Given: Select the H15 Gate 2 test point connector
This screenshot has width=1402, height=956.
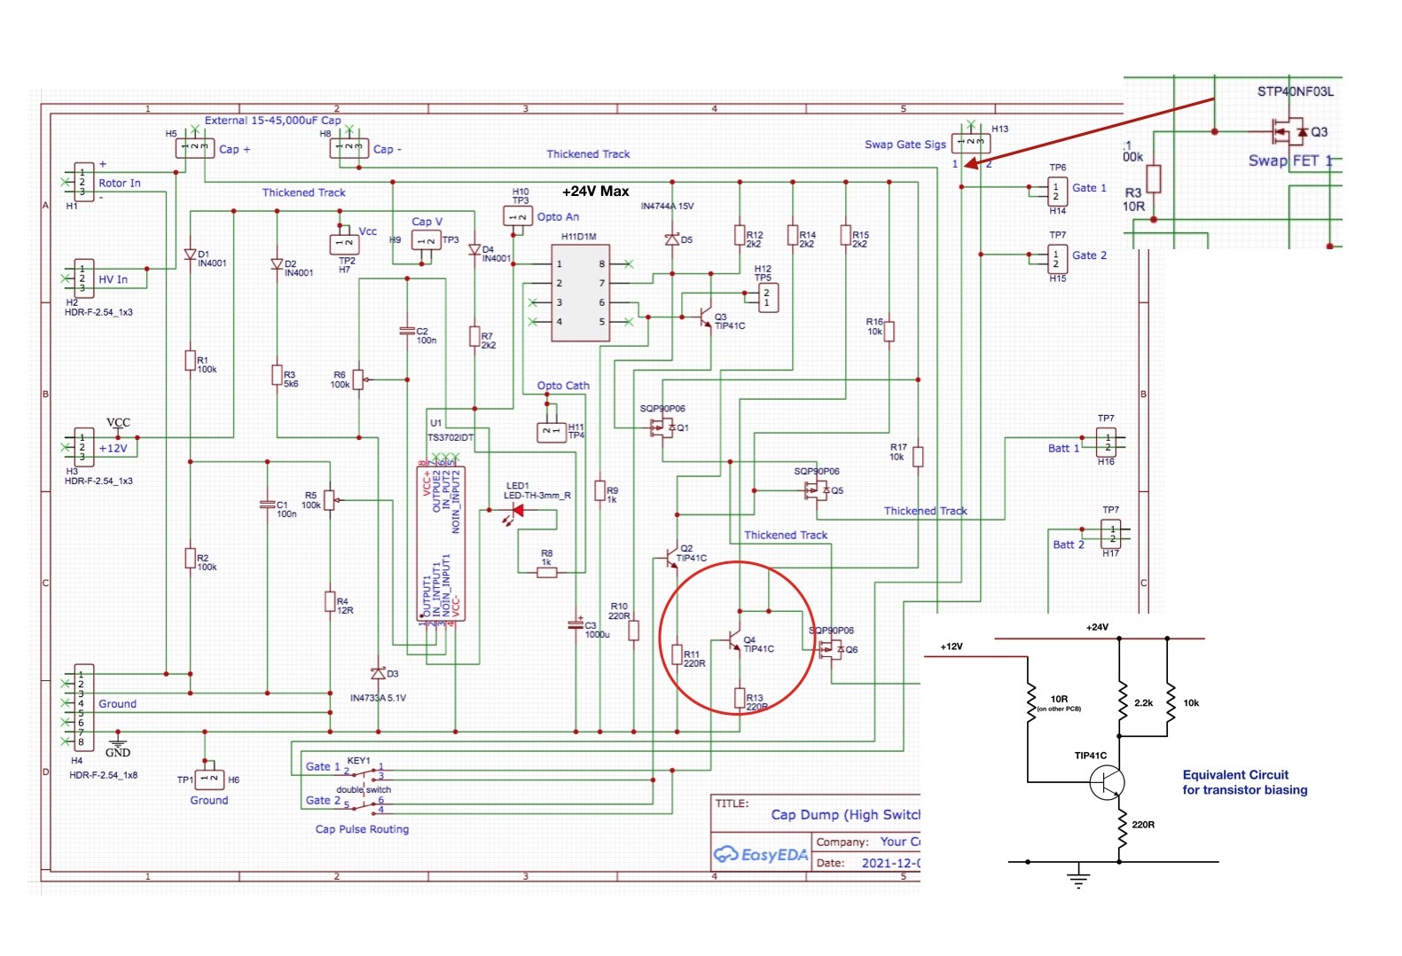Looking at the screenshot, I should 1057,259.
